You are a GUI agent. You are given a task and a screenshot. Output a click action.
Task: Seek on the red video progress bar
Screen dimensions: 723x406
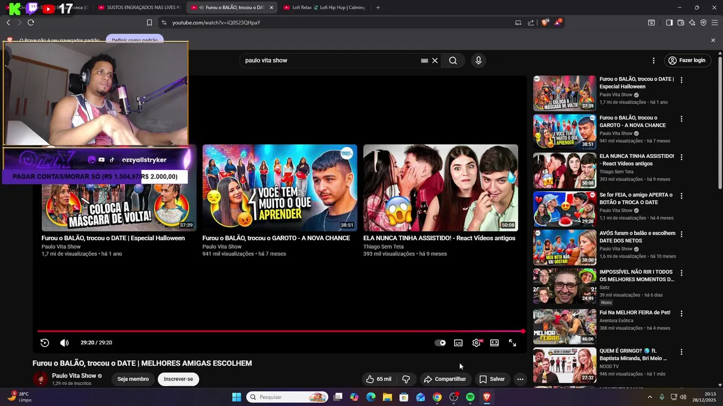[x=280, y=332]
